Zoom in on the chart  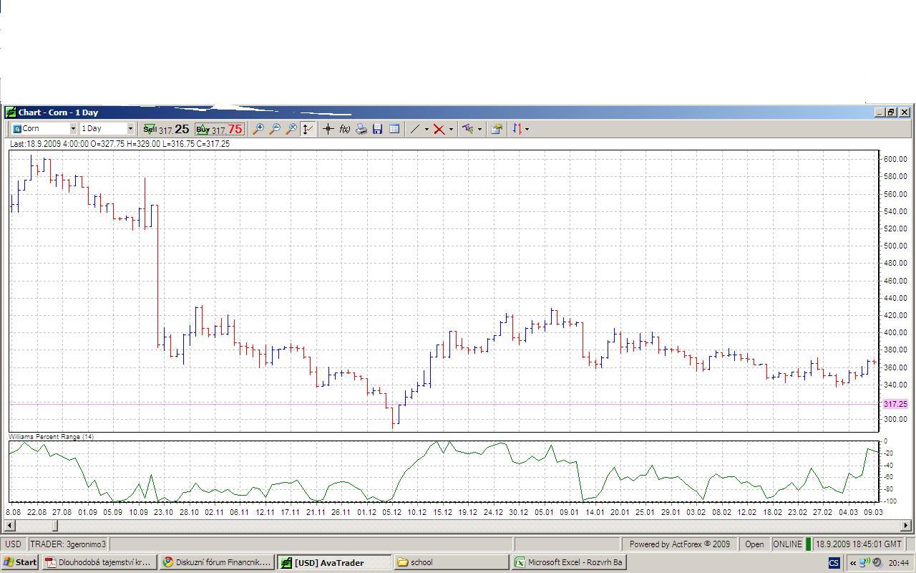(258, 129)
